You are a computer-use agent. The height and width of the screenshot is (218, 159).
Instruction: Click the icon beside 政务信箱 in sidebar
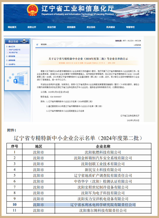(x=7, y=60)
